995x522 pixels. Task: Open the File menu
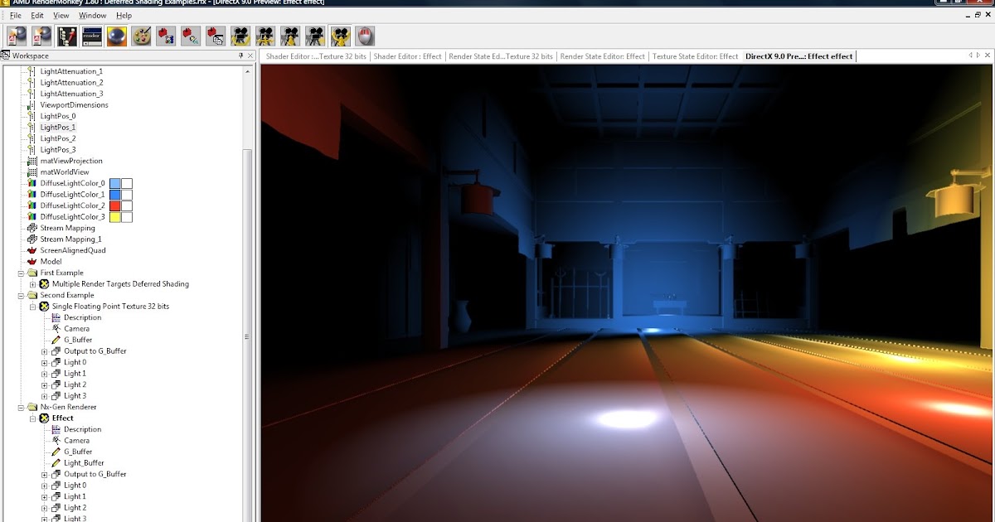click(x=16, y=15)
